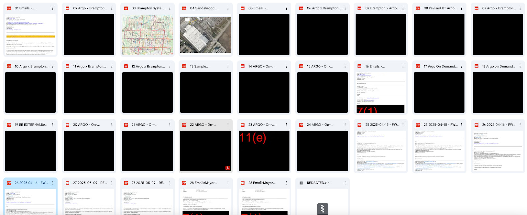Open the three-dot menu for 03 Brampton Syste file
This screenshot has width=527, height=215.
coord(170,8)
